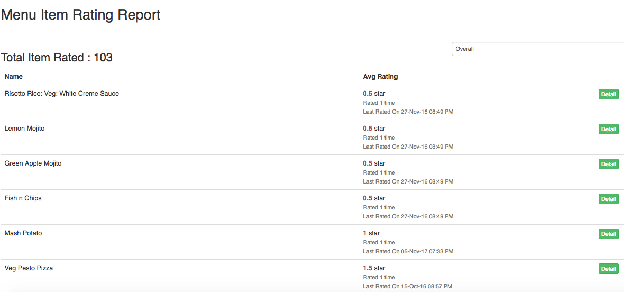Click the Avg Rating column header

pyautogui.click(x=380, y=77)
